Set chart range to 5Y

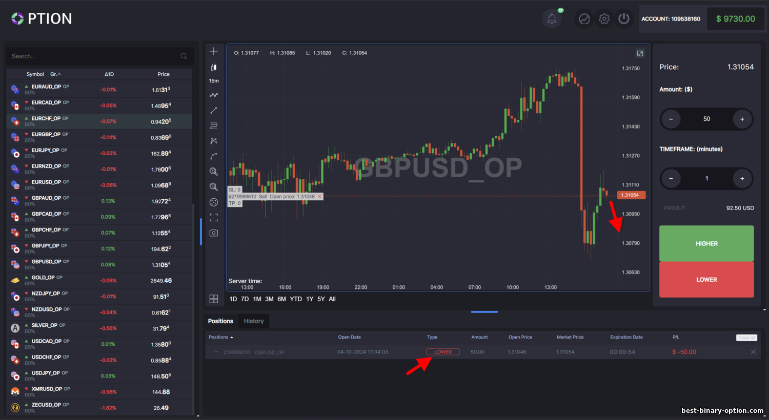[x=321, y=299]
